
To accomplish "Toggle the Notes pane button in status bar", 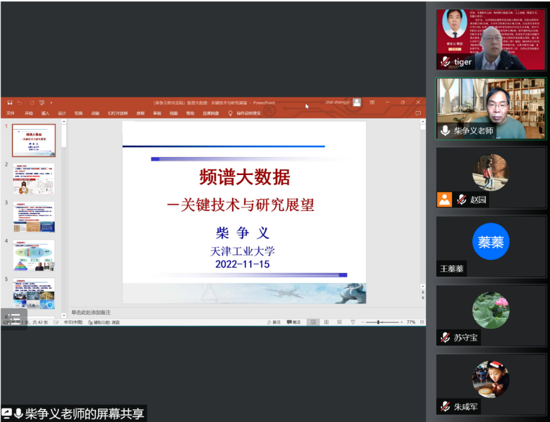I will pyautogui.click(x=273, y=322).
